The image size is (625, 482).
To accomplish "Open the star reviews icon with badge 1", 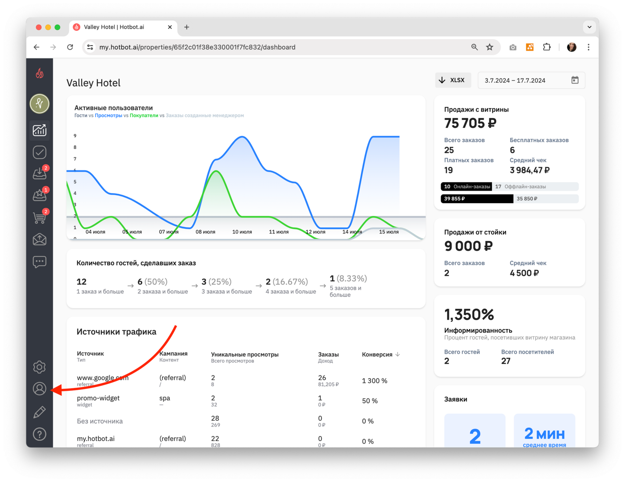I will [x=40, y=195].
